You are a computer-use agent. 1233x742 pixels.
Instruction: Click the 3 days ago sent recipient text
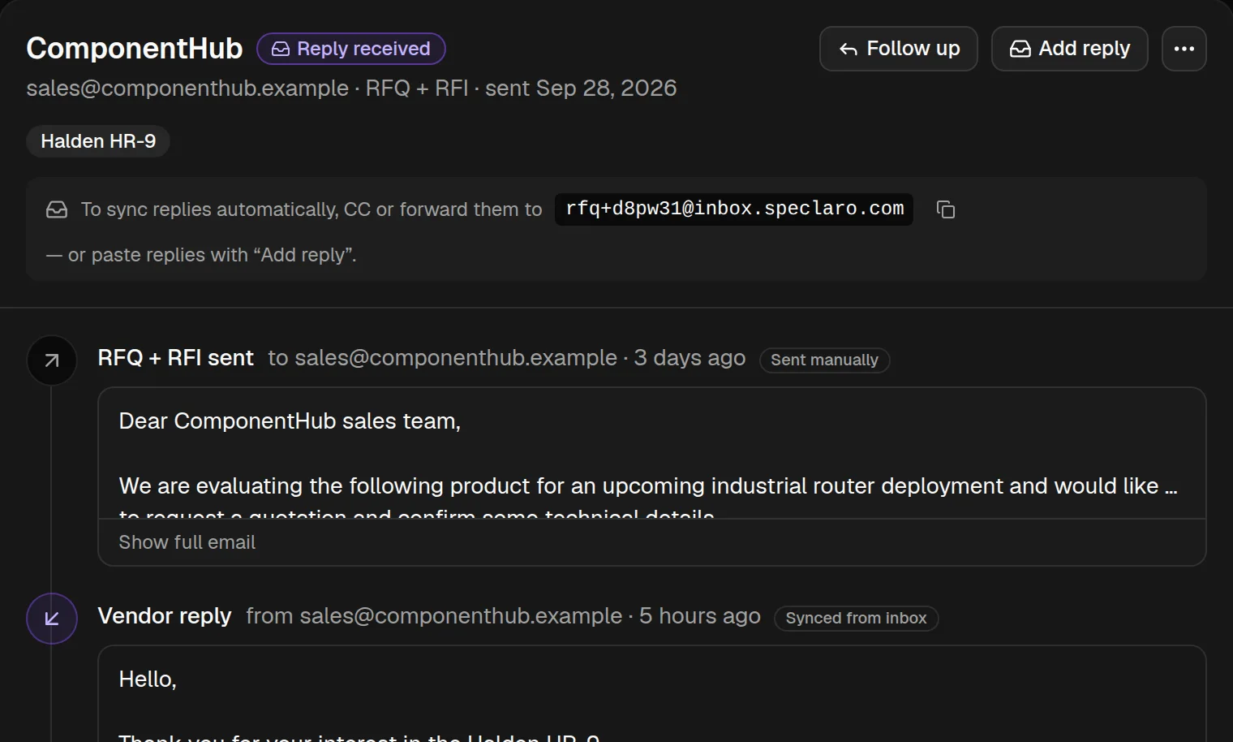pyautogui.click(x=507, y=358)
